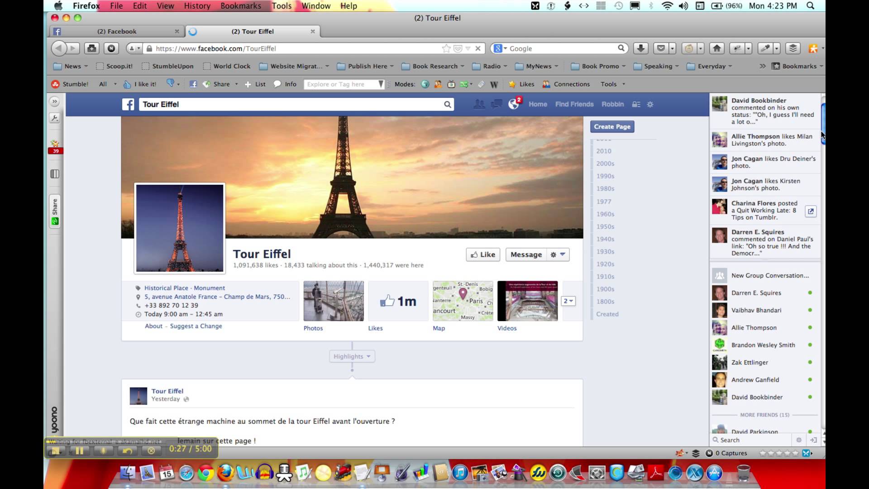The width and height of the screenshot is (869, 489).
Task: Open the columns panel icon in left sidebar
Action: [x=55, y=174]
